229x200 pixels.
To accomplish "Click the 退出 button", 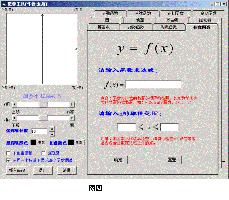I will pos(42,170).
